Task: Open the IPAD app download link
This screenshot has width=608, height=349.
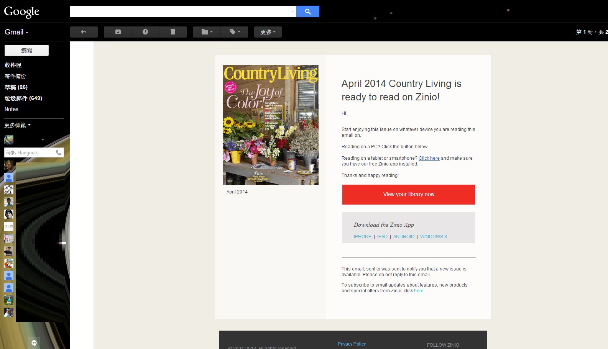Action: (382, 237)
